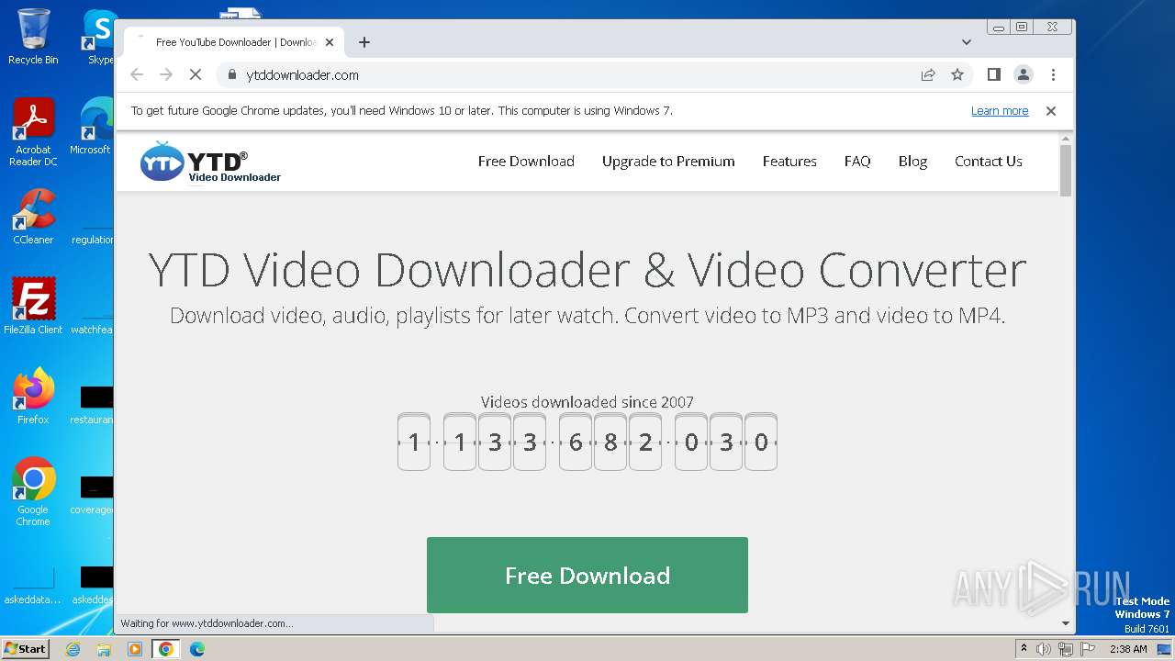Image resolution: width=1175 pixels, height=661 pixels.
Task: Open Contact Us nav item
Action: point(989,161)
